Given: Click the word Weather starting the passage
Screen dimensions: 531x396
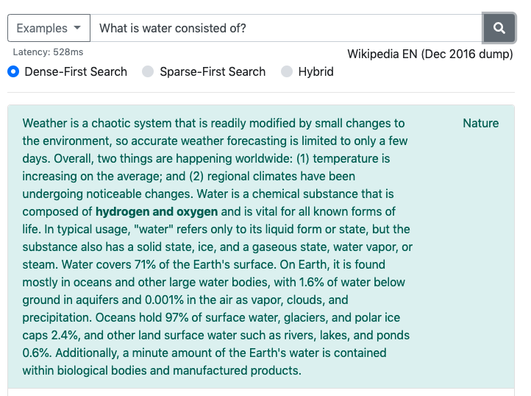Looking at the screenshot, I should pyautogui.click(x=45, y=123).
